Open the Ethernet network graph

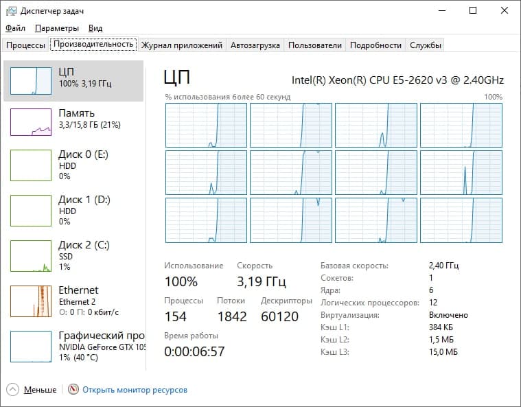[31, 301]
